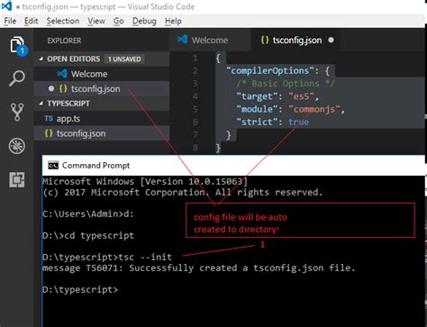The image size is (427, 327).
Task: Click the VS Code icon on Welcome tab
Action: pos(182,40)
